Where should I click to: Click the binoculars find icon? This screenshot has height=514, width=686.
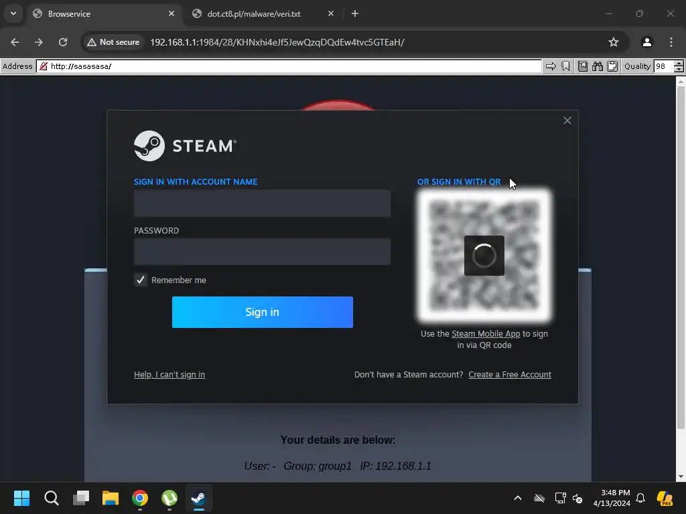click(x=598, y=66)
